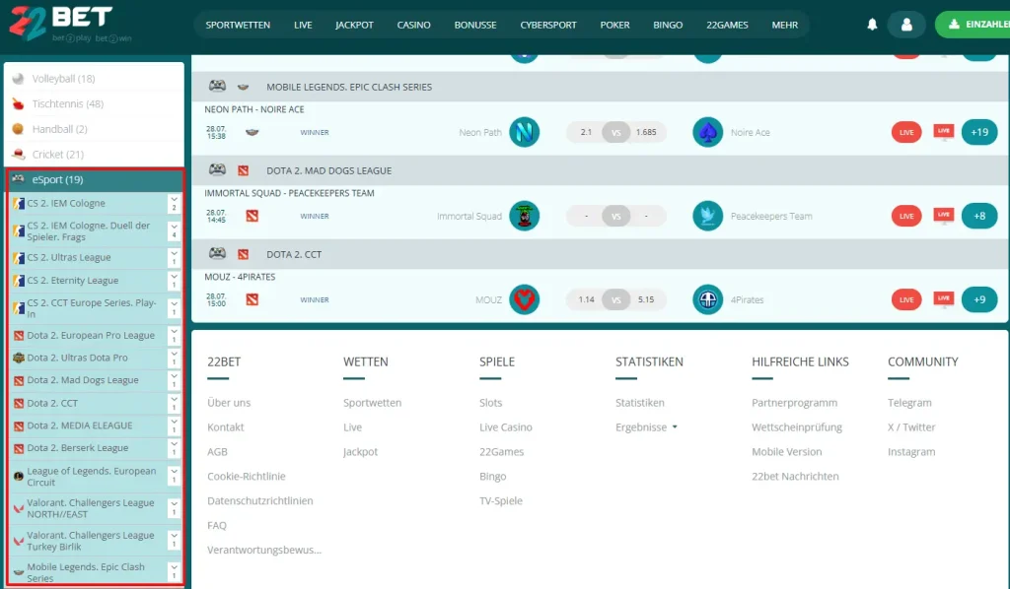Open the Casino menu item
This screenshot has width=1010, height=589.
pyautogui.click(x=413, y=25)
